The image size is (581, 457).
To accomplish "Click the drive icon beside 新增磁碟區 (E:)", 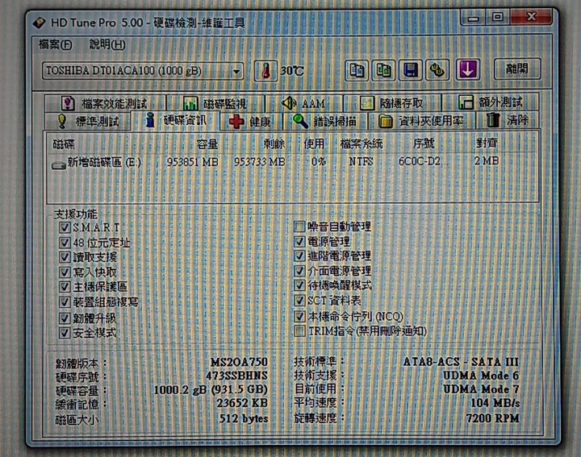I will [59, 164].
